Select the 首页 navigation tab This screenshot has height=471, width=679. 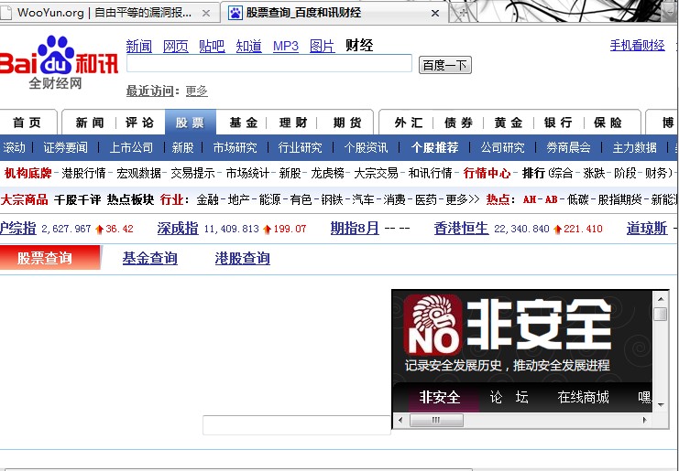pyautogui.click(x=27, y=123)
